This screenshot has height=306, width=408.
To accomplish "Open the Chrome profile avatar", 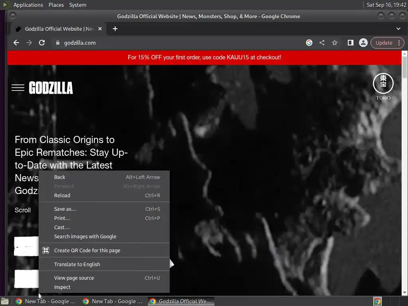I will 363,43.
